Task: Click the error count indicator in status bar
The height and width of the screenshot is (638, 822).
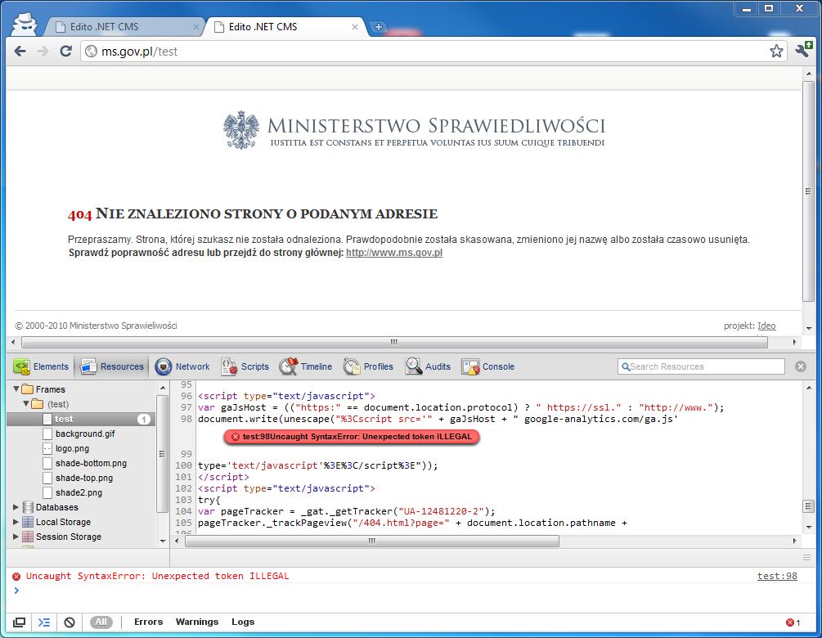Action: pyautogui.click(x=793, y=622)
